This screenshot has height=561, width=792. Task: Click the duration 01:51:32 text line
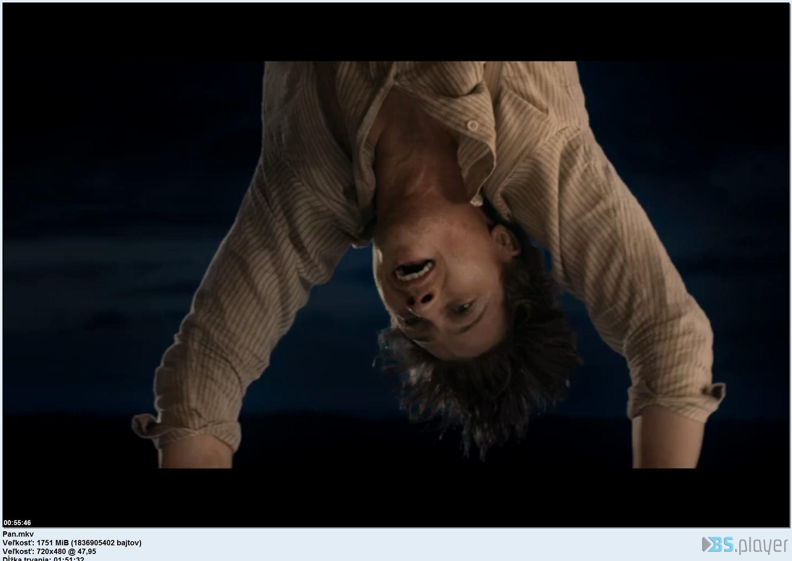(43, 559)
